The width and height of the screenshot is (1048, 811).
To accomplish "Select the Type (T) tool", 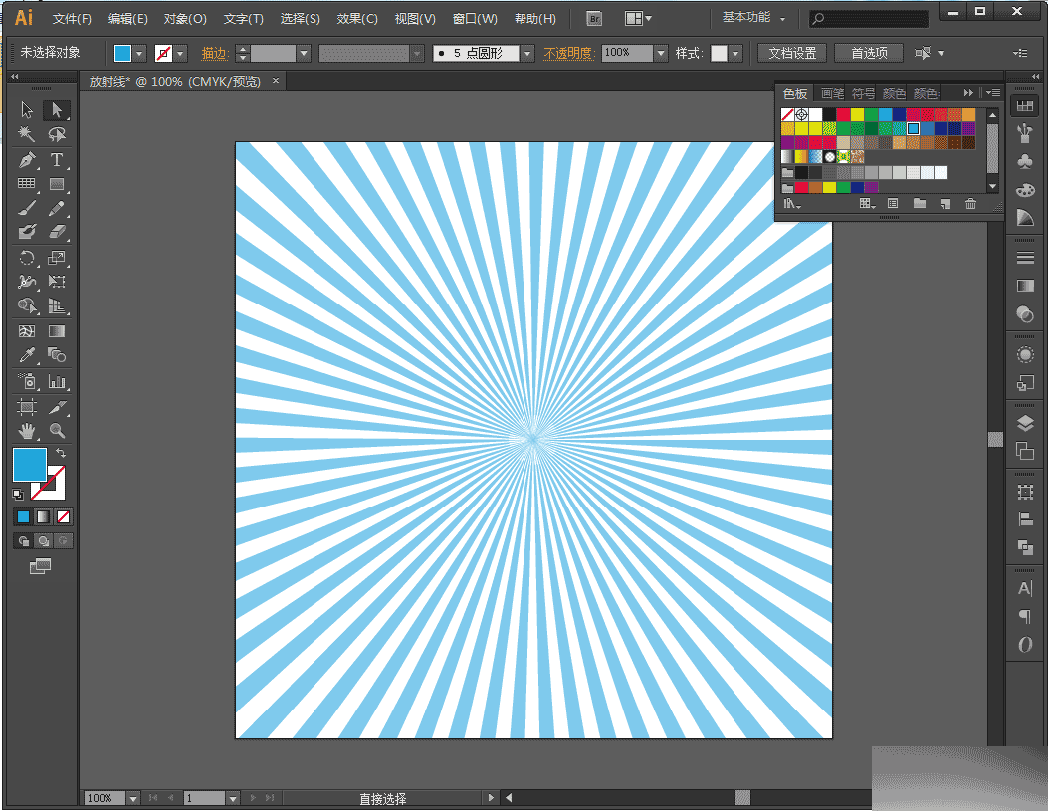I will [57, 160].
